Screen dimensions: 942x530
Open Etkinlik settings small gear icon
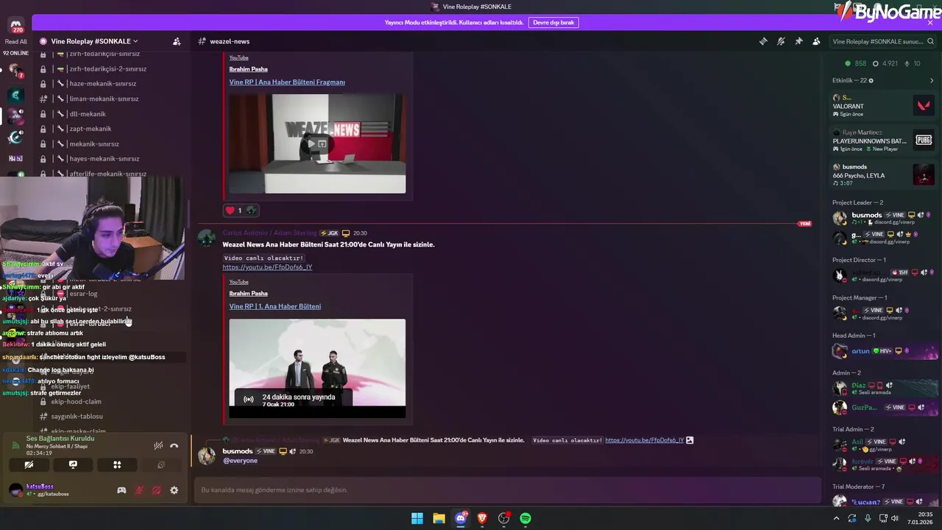pyautogui.click(x=871, y=80)
